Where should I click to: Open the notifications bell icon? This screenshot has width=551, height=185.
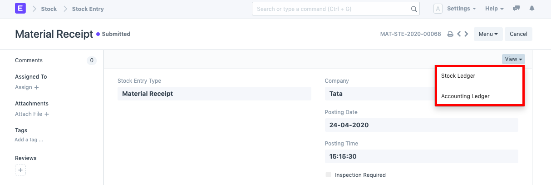click(532, 9)
